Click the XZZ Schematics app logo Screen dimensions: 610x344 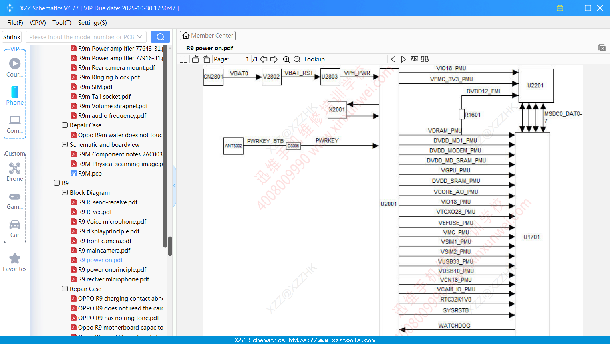pyautogui.click(x=10, y=8)
